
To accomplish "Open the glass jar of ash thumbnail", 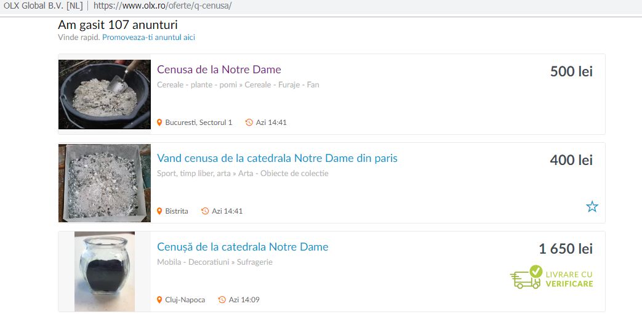I will 105,272.
